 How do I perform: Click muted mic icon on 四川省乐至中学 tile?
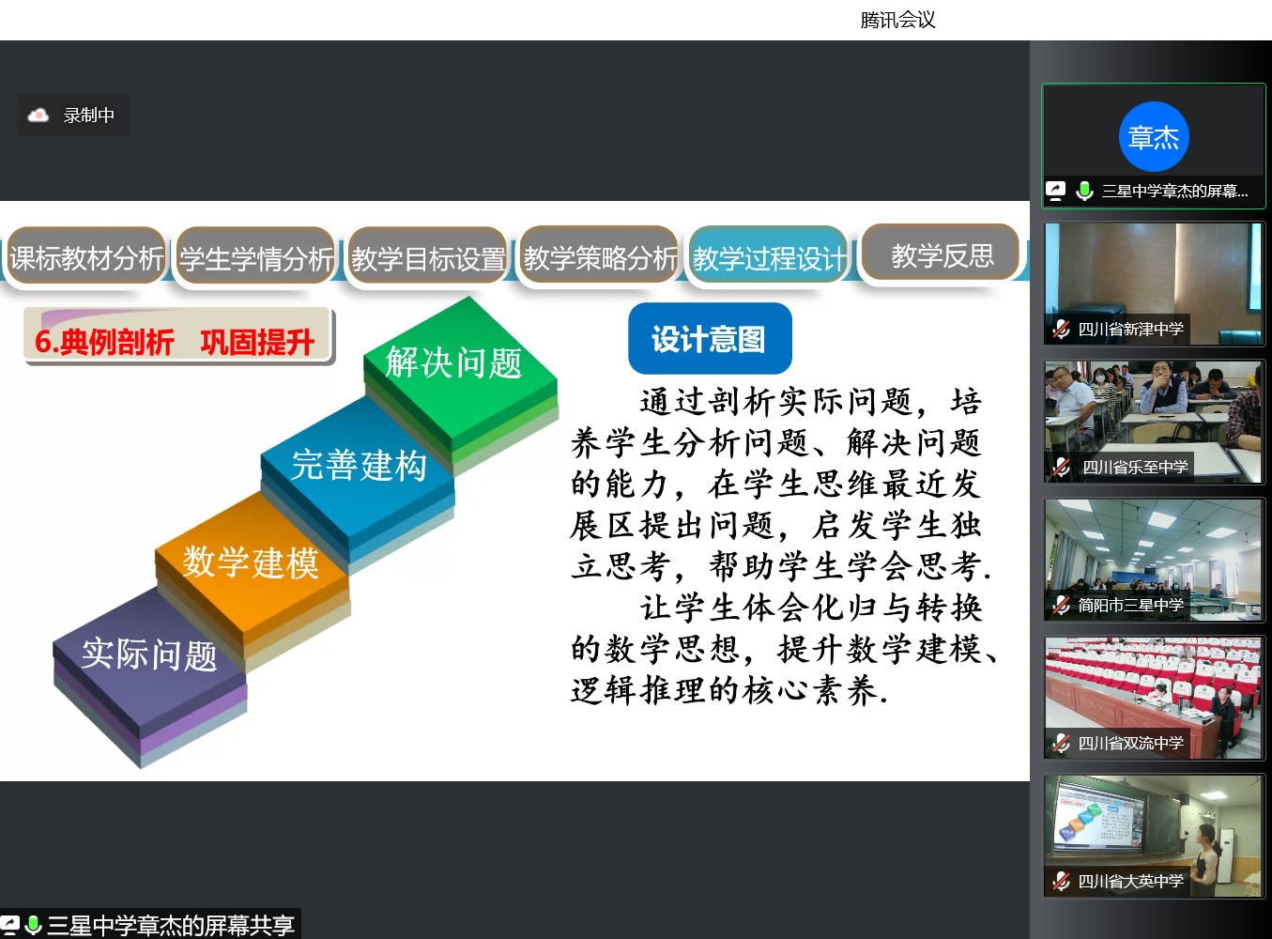pyautogui.click(x=1061, y=468)
